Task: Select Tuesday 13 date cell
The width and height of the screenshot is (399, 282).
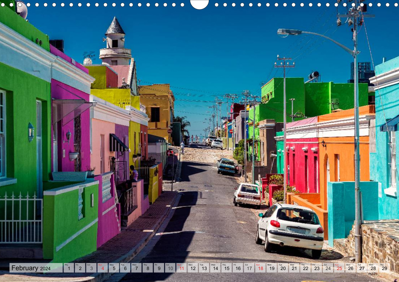Action: click(204, 268)
